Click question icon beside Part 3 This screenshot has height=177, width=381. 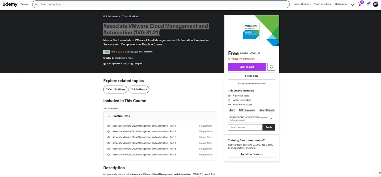pyautogui.click(x=109, y=137)
